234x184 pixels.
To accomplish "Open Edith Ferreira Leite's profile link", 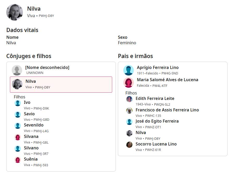I will 155,99.
